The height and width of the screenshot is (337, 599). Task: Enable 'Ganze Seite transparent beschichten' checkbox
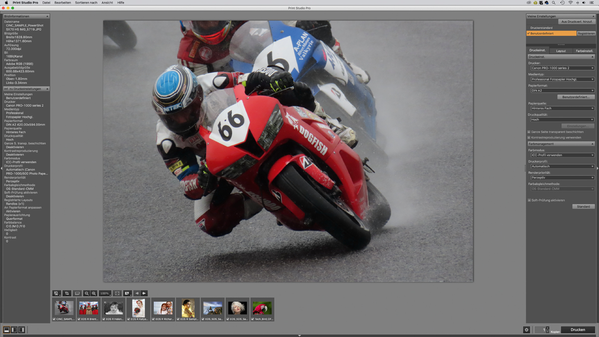[529, 132]
